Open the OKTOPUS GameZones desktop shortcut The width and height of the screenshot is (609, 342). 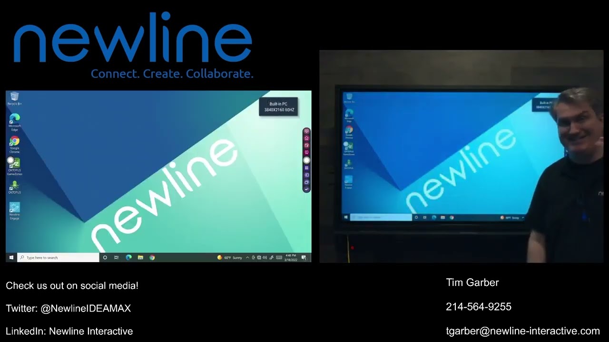pyautogui.click(x=15, y=166)
